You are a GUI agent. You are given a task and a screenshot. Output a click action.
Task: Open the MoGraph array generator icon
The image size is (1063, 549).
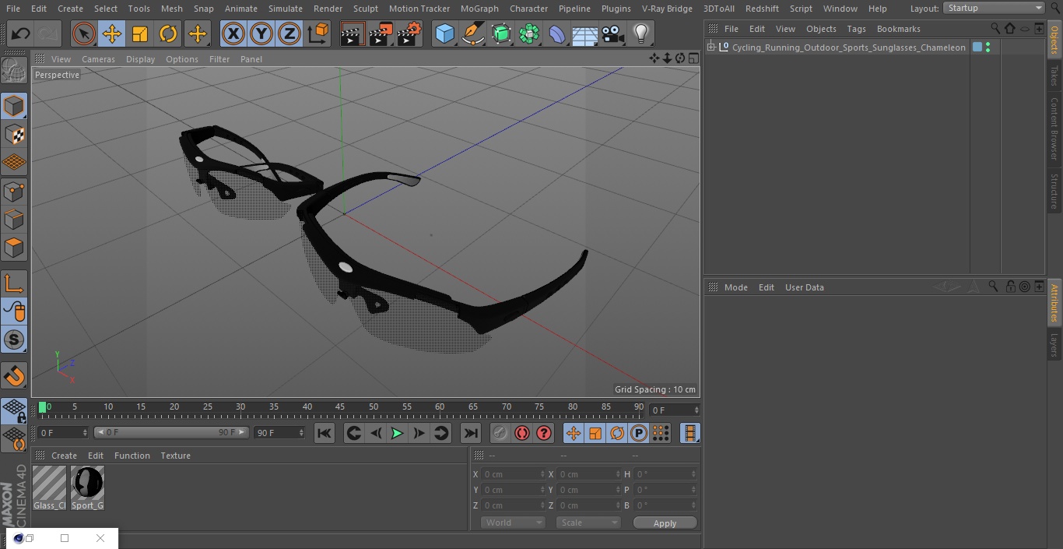click(529, 34)
